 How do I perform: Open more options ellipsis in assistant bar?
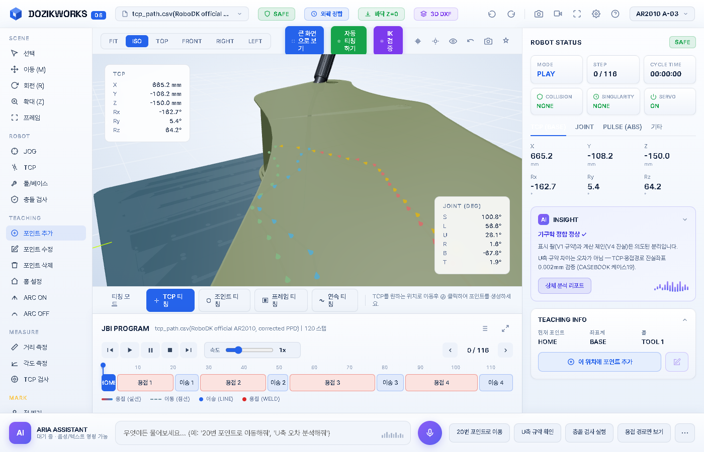[x=685, y=433]
